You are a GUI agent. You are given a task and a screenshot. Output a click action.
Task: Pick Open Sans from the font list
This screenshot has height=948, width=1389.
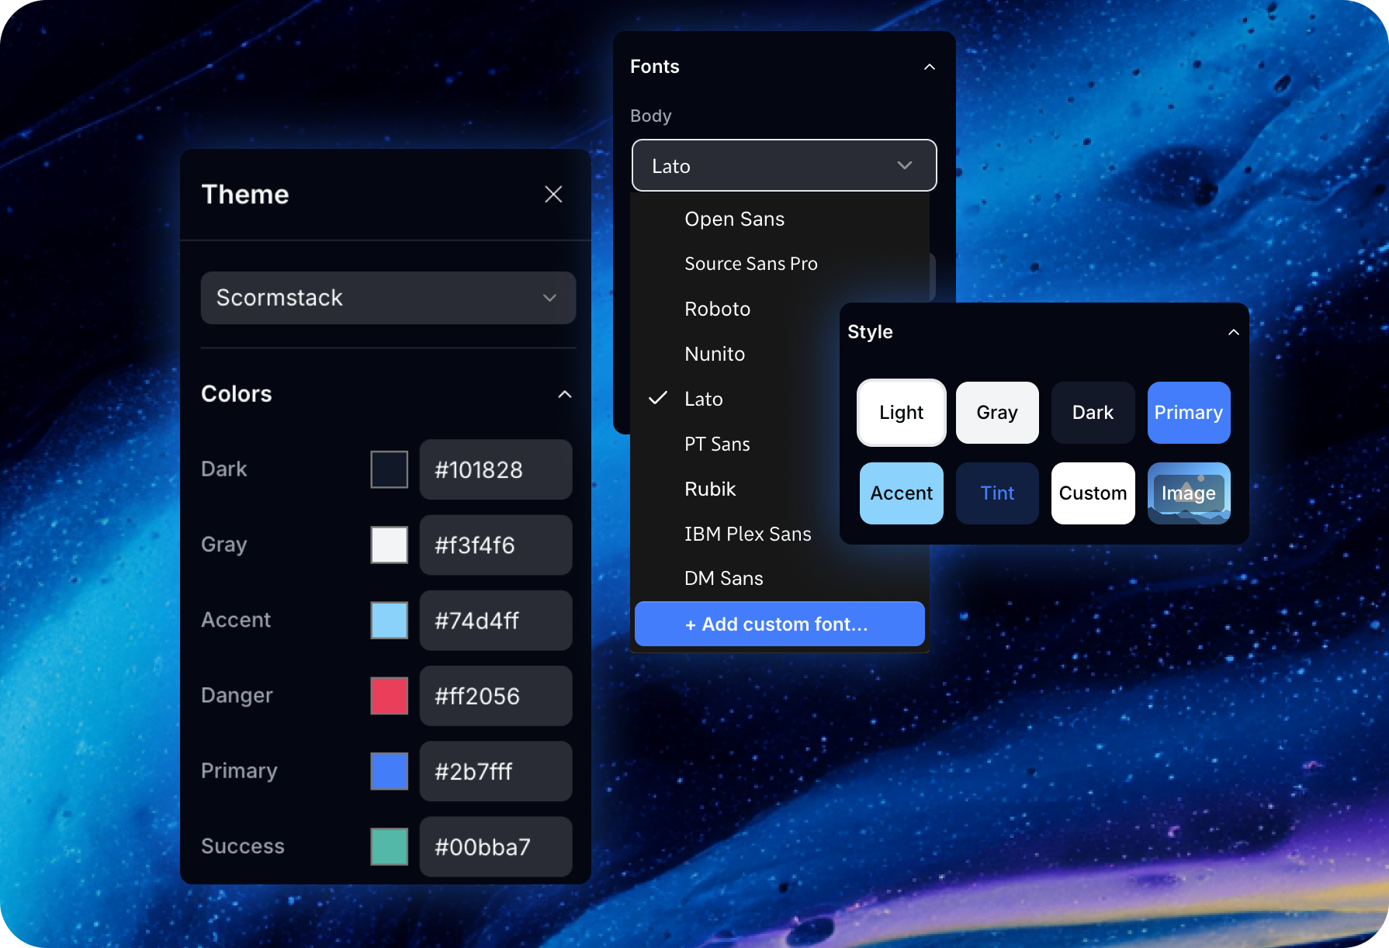(x=734, y=220)
